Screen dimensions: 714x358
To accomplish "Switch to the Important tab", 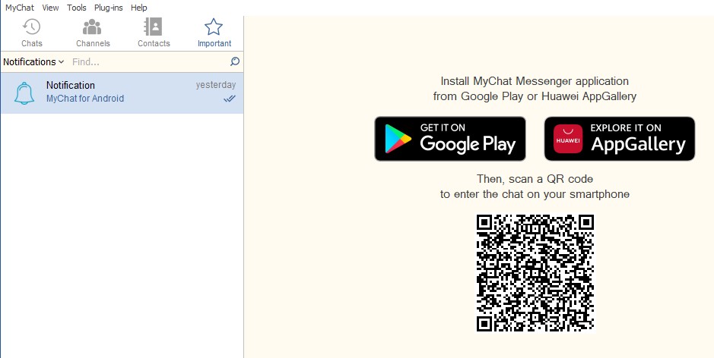I will pos(214,33).
